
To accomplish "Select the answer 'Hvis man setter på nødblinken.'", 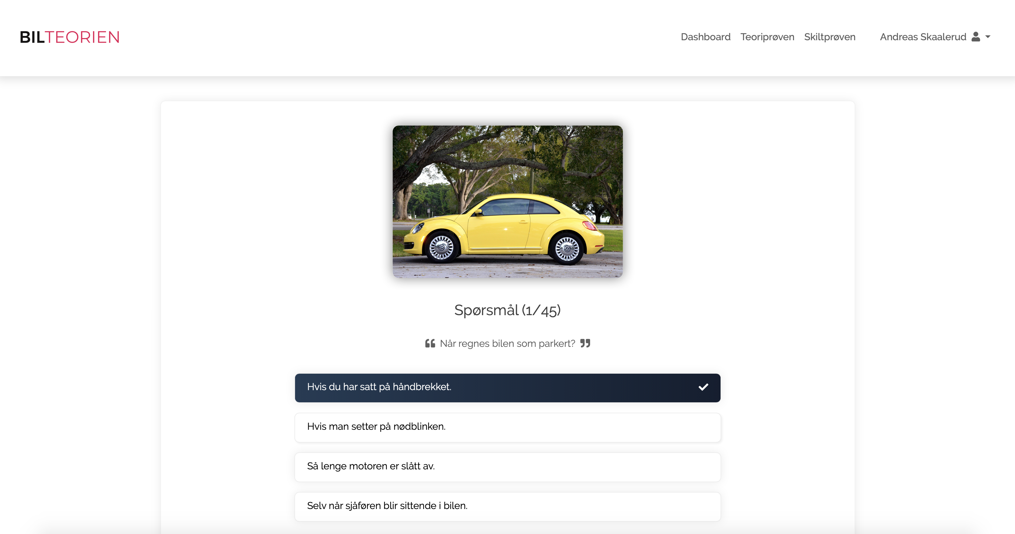I will pos(507,427).
